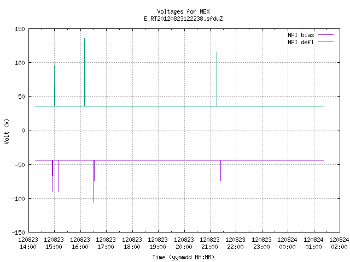Click the 50 y-axis tick label
This screenshot has height=262, width=350.
pos(21,97)
